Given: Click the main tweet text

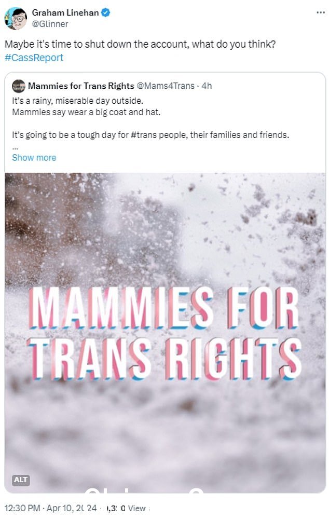Looking at the screenshot, I should [140, 44].
